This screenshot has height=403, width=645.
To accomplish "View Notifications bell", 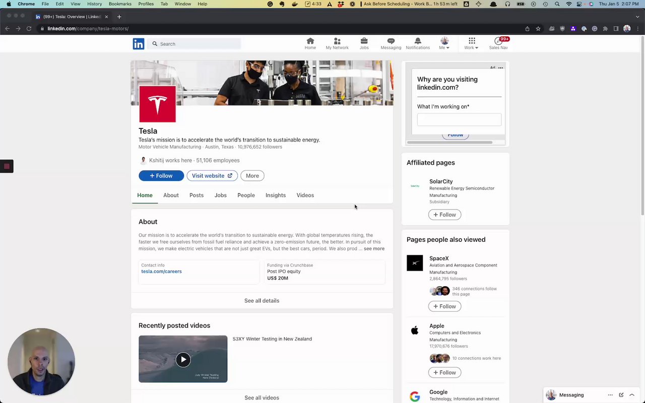I will pyautogui.click(x=418, y=44).
